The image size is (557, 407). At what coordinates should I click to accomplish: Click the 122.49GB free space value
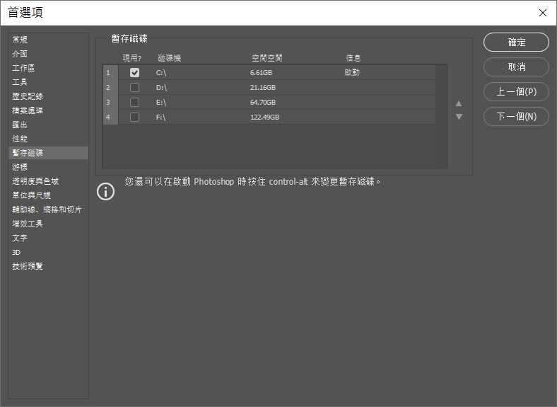[x=264, y=117]
